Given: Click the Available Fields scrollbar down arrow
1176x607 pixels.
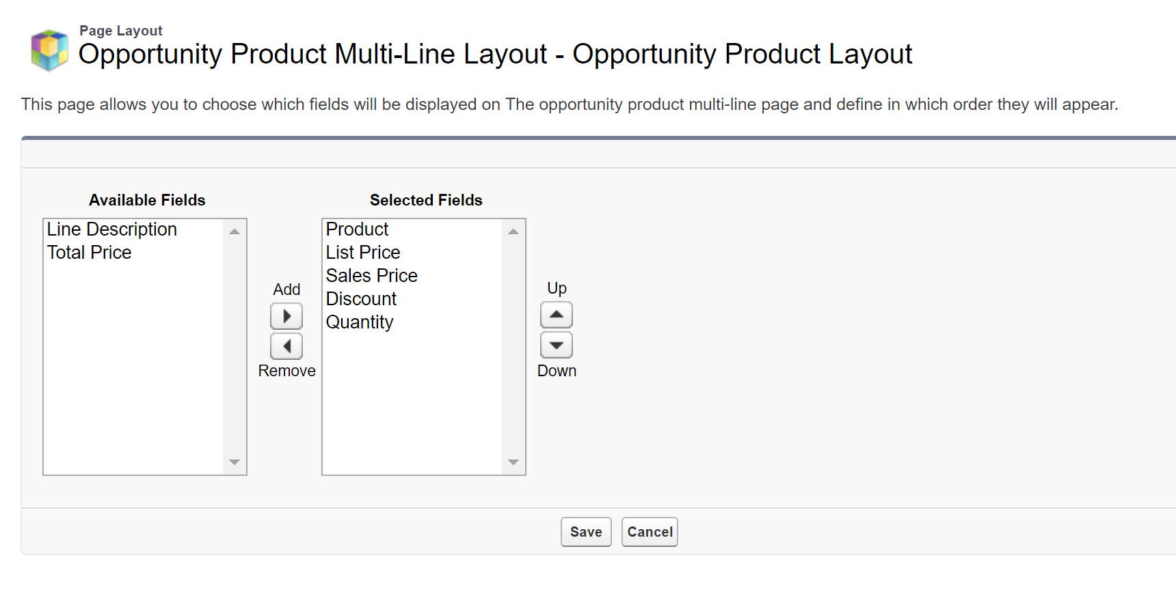Looking at the screenshot, I should (235, 462).
